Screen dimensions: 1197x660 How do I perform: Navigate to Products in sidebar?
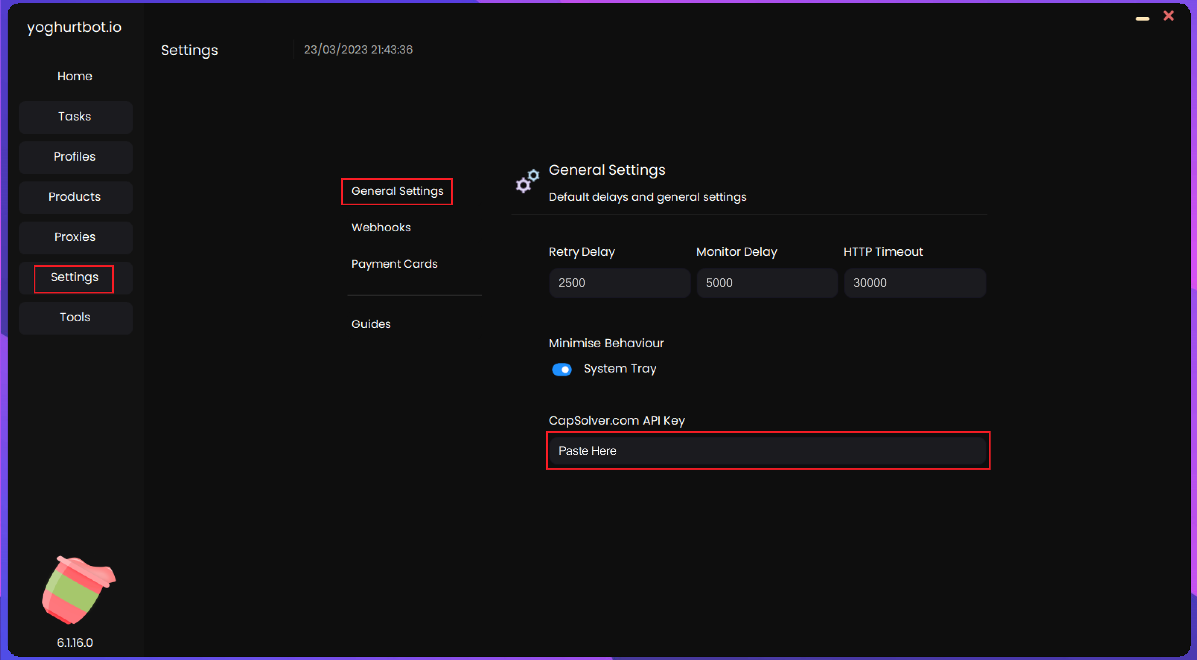75,197
